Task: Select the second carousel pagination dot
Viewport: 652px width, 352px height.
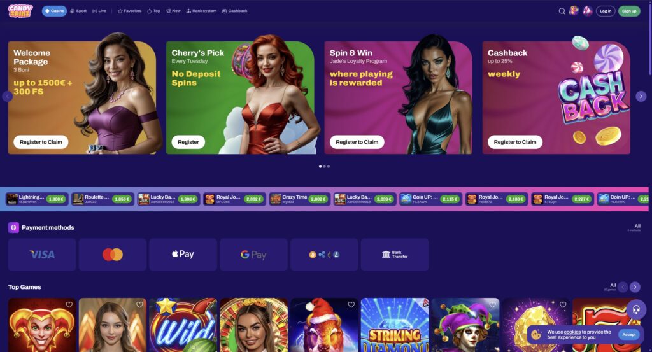Action: tap(324, 166)
